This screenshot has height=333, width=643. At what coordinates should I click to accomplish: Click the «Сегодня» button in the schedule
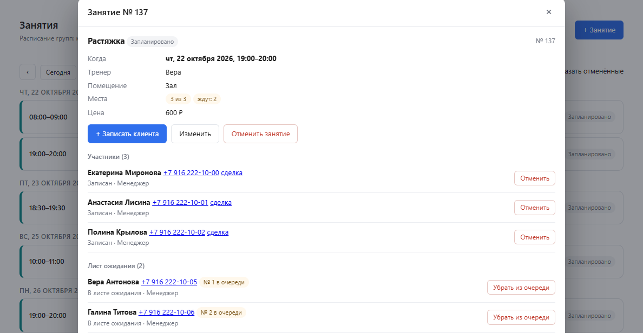(x=58, y=72)
